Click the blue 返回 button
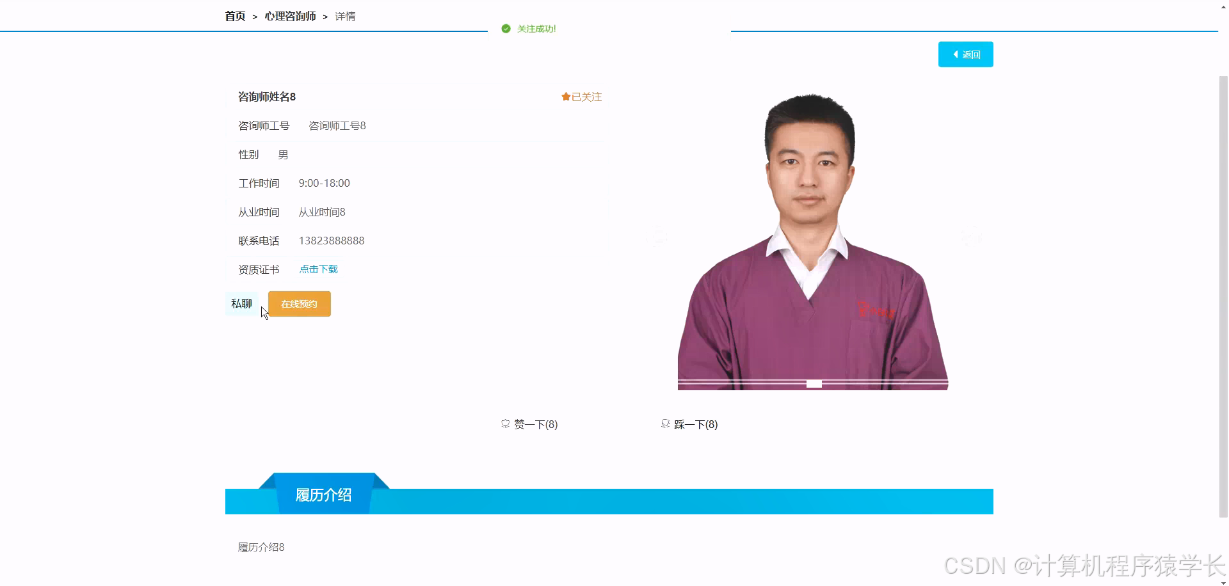The height and width of the screenshot is (586, 1229). point(965,54)
